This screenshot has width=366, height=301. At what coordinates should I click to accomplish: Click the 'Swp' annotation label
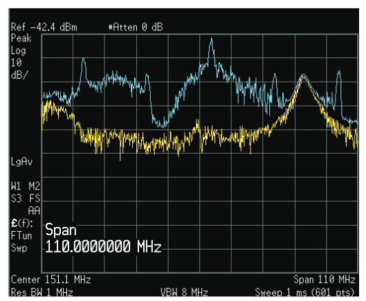[x=19, y=248]
